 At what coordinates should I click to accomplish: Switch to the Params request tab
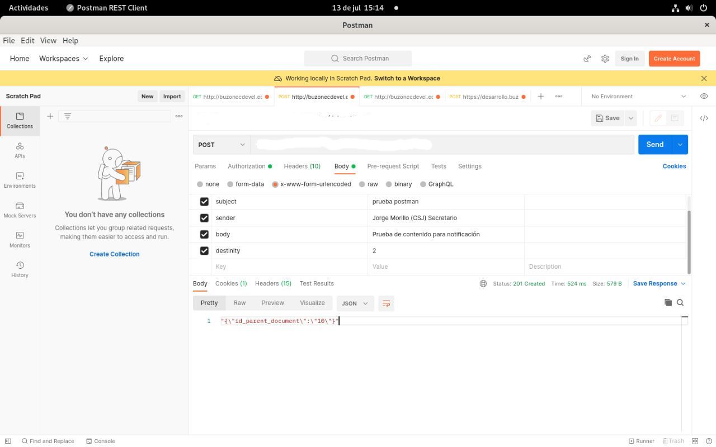click(205, 166)
